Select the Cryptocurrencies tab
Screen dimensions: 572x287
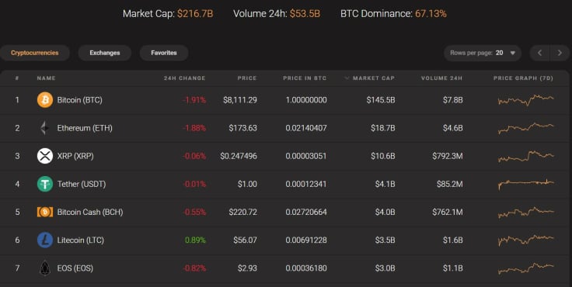tap(35, 53)
